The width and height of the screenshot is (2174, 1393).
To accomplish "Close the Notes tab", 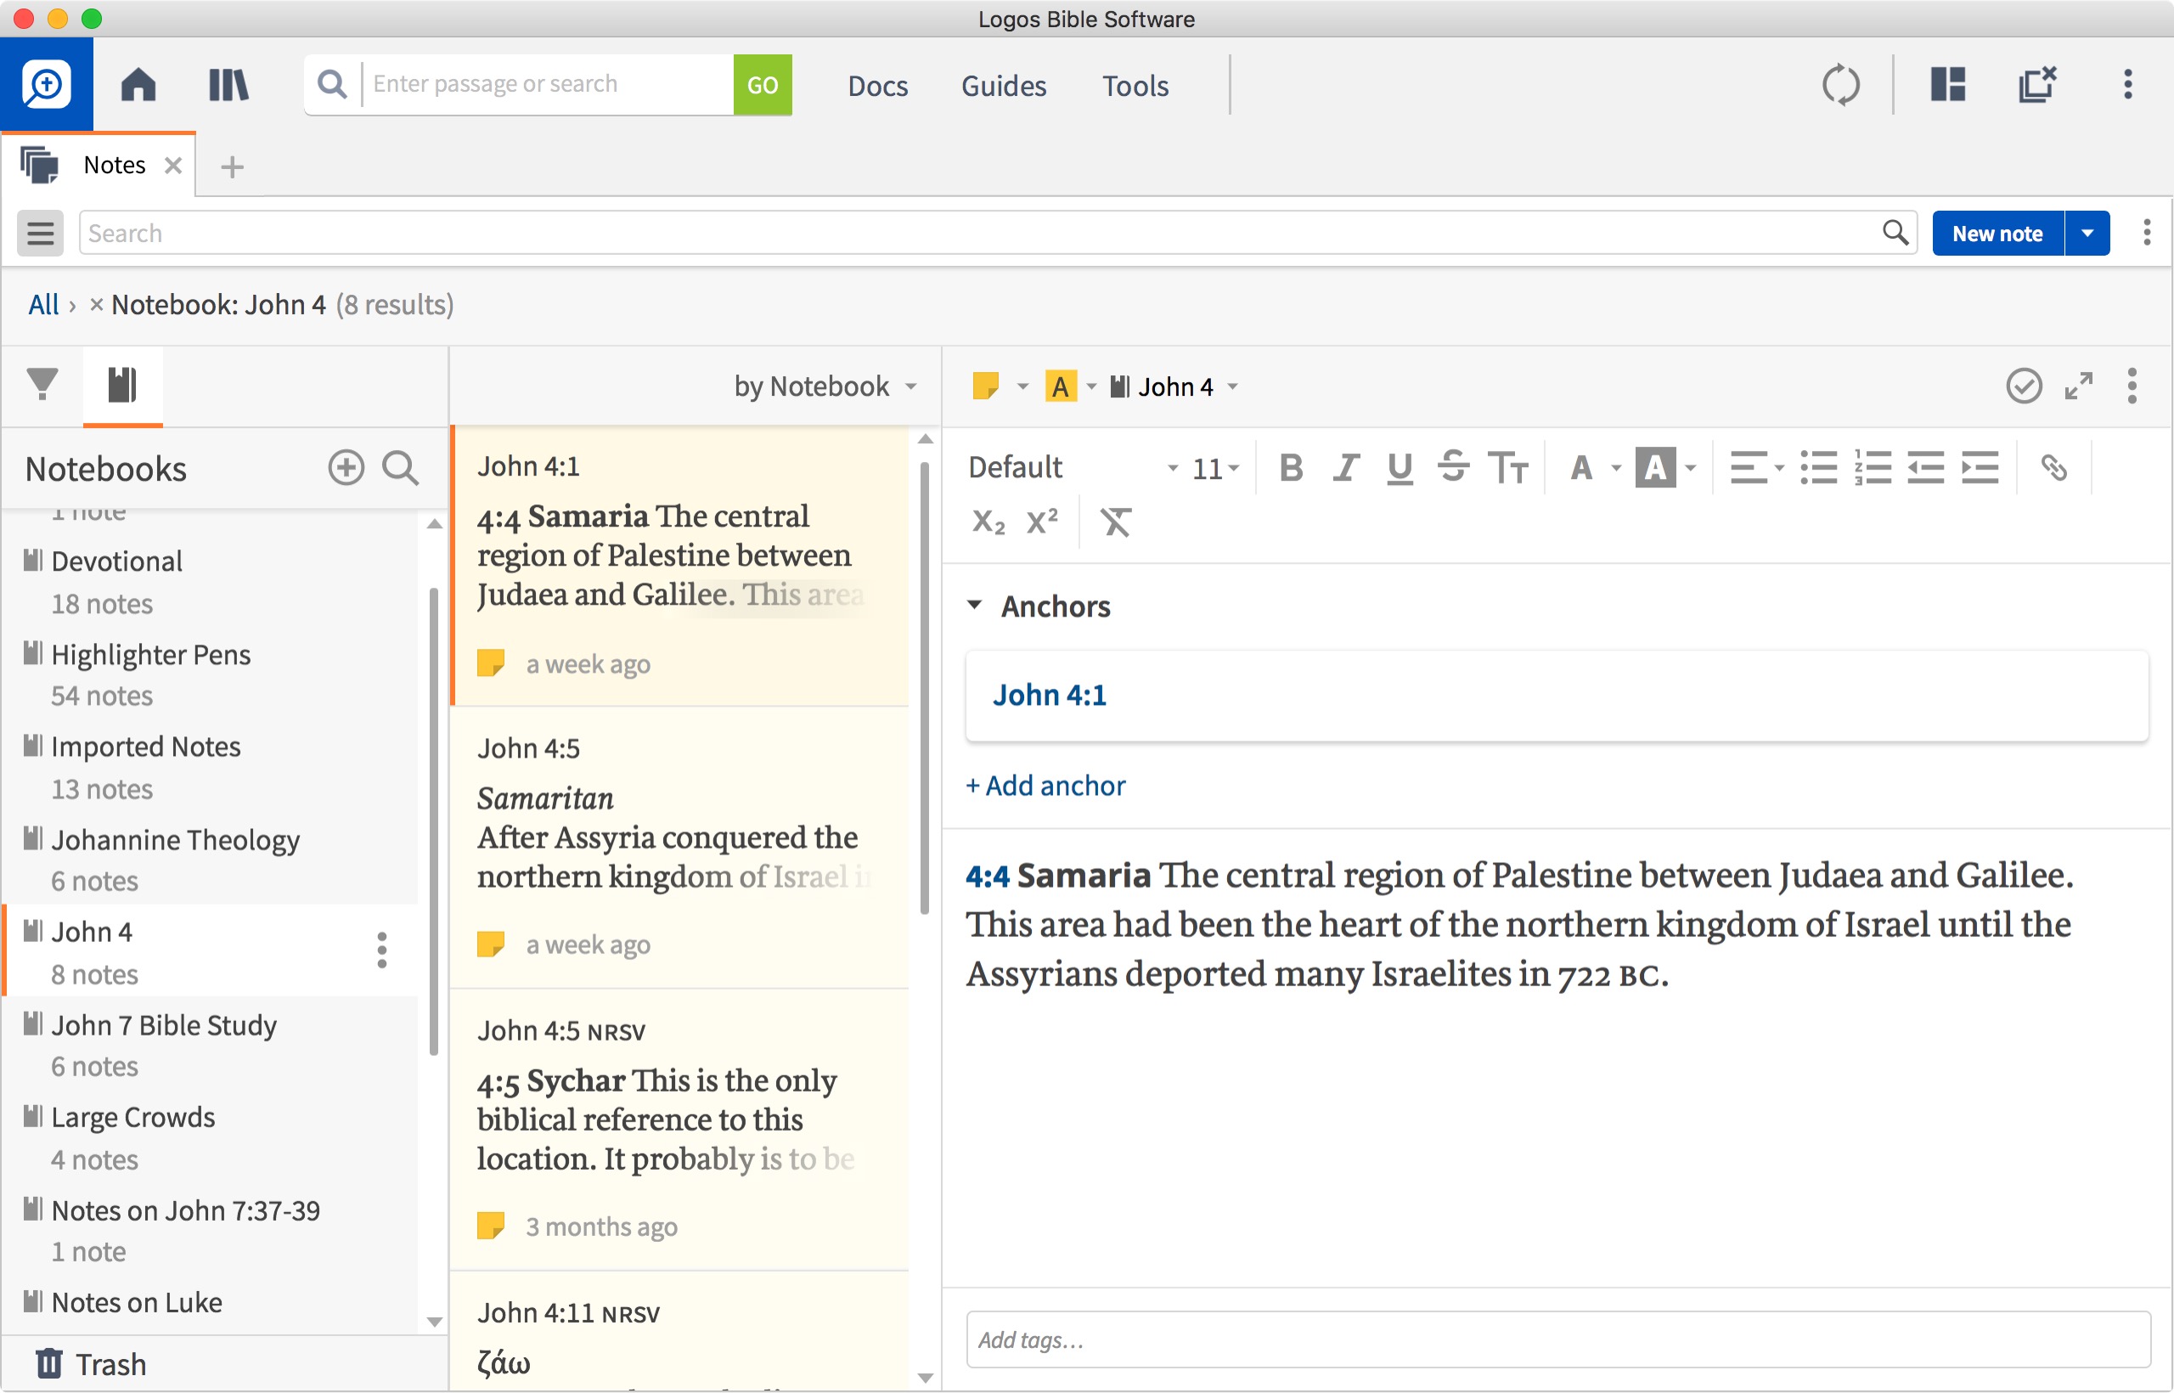I will tap(172, 166).
